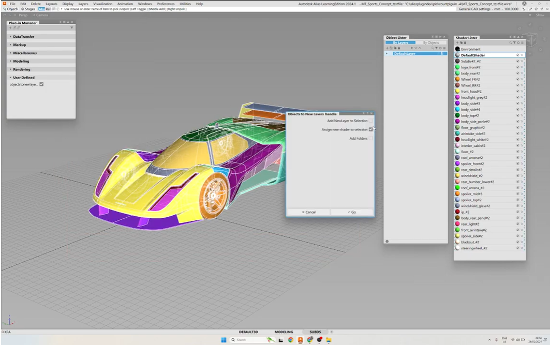Open Windows Start menu on taskbar

pyautogui.click(x=224, y=340)
